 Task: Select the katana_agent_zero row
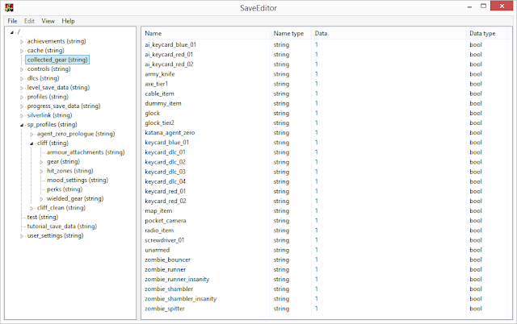(x=170, y=132)
